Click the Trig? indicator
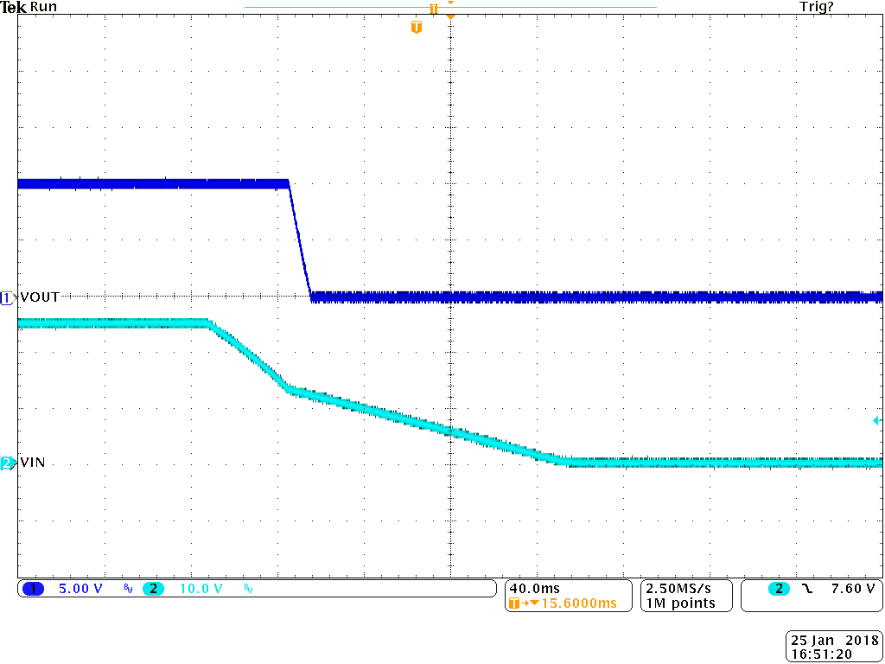Image resolution: width=885 pixels, height=664 pixels. pos(816,7)
